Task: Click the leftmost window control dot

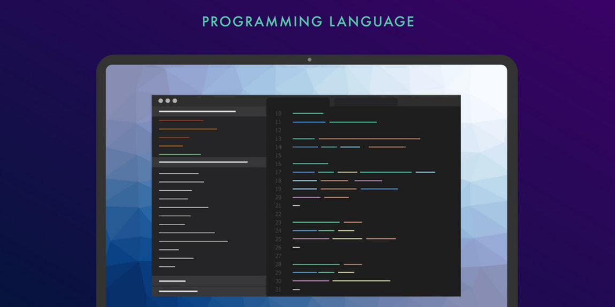Action: (x=160, y=101)
